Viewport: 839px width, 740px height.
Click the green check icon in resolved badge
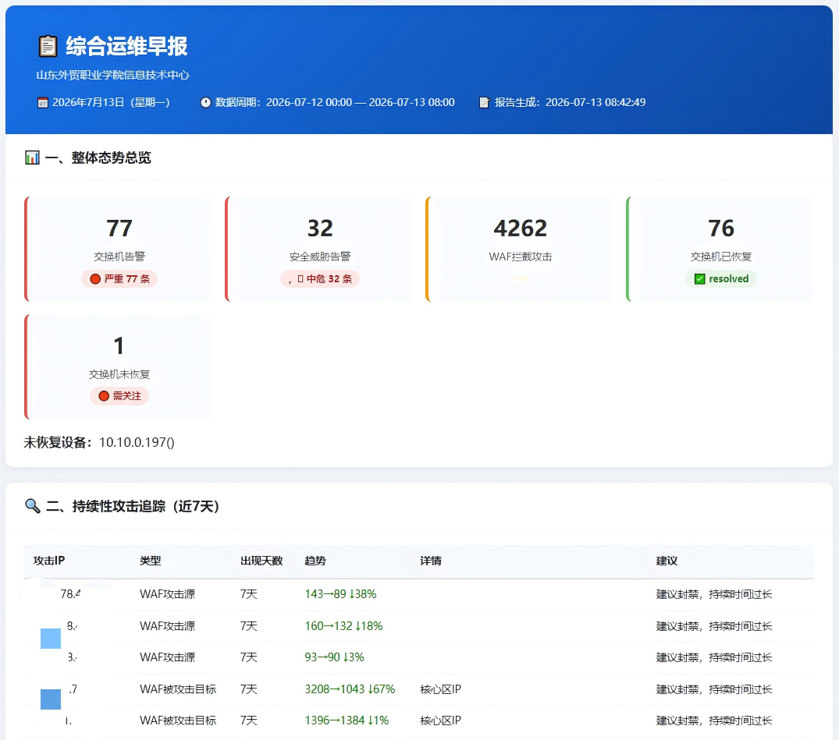[x=699, y=279]
